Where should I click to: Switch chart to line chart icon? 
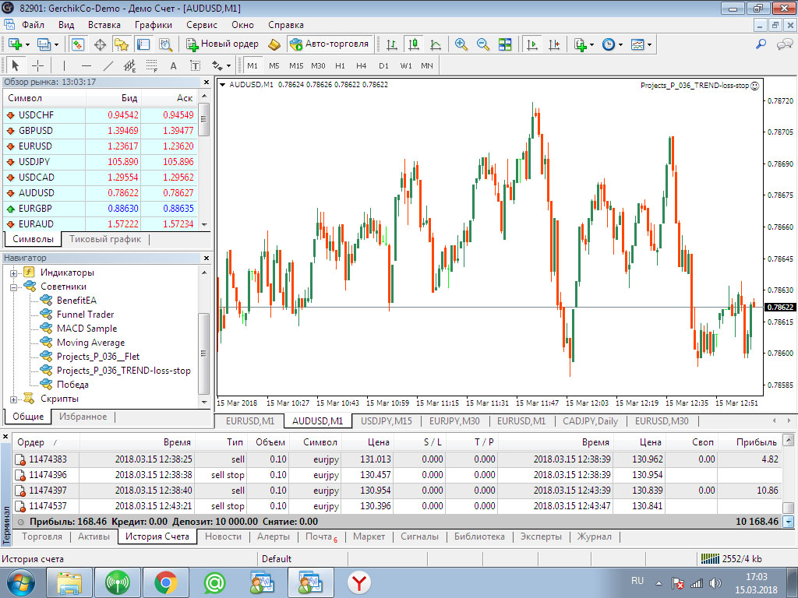coord(436,44)
